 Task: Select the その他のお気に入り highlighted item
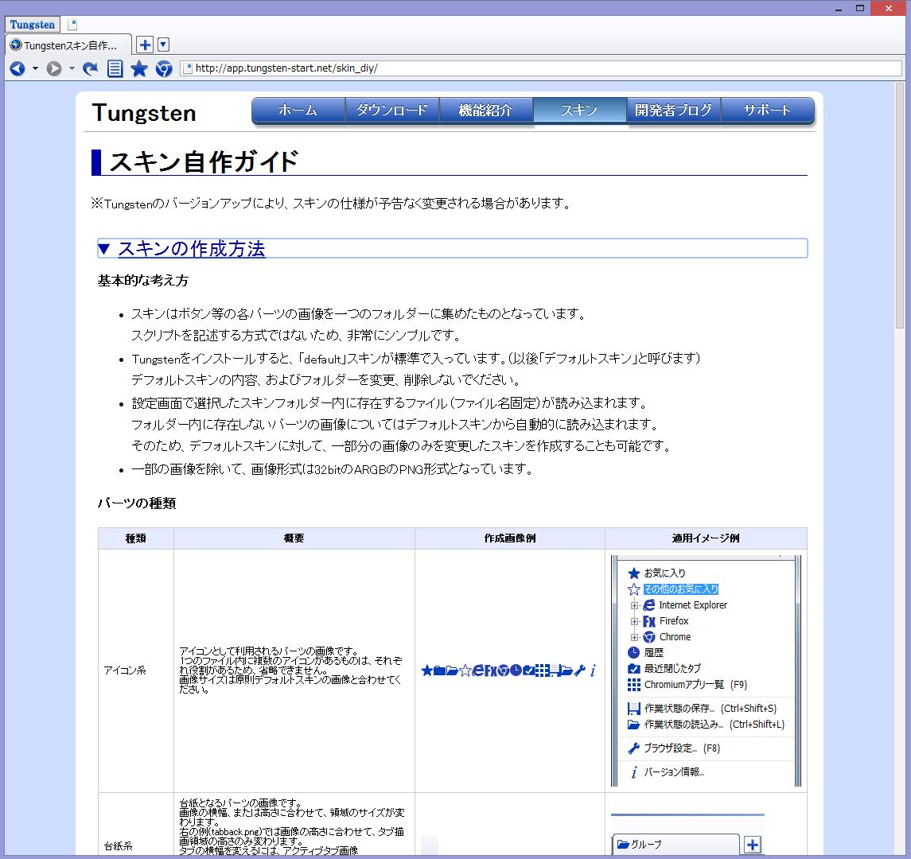[681, 589]
